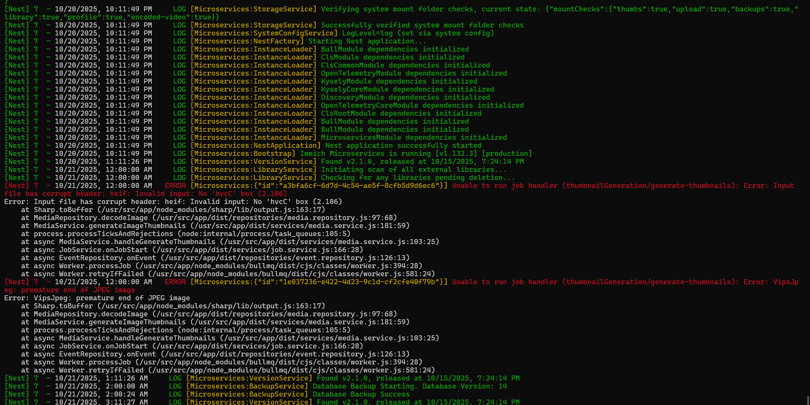The image size is (810, 405).
Task: Select the "Database Backup Success" message
Action: (361, 394)
